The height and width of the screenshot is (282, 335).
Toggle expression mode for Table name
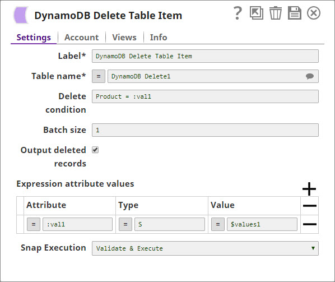[x=99, y=76]
